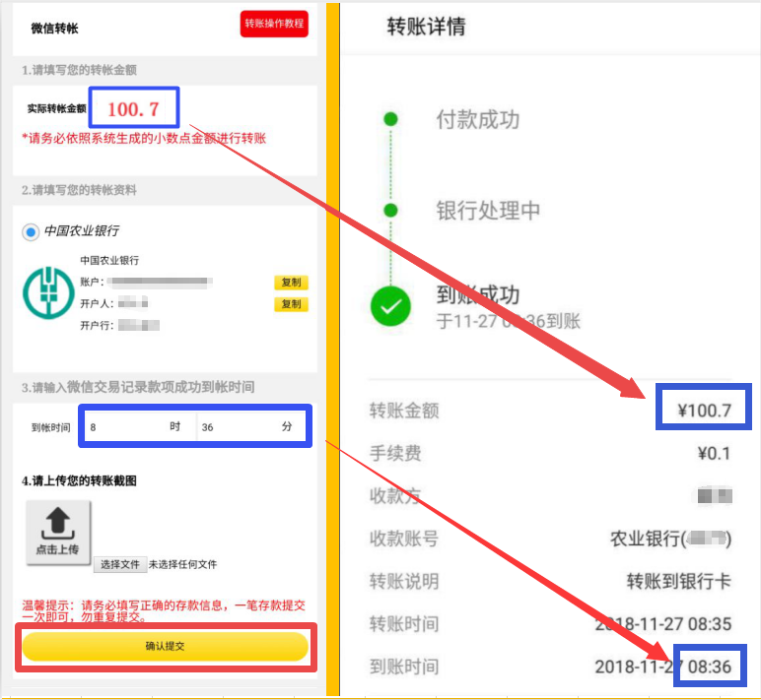
Task: Click the minute input field showing 36
Action: click(x=237, y=427)
